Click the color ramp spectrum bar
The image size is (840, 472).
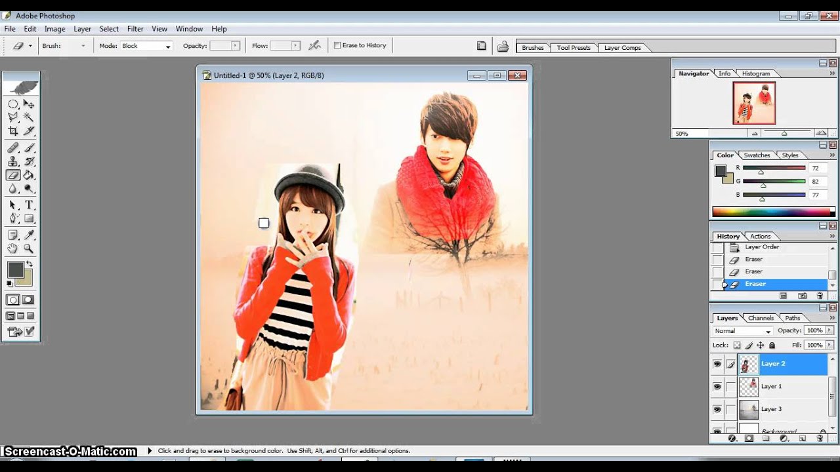774,212
